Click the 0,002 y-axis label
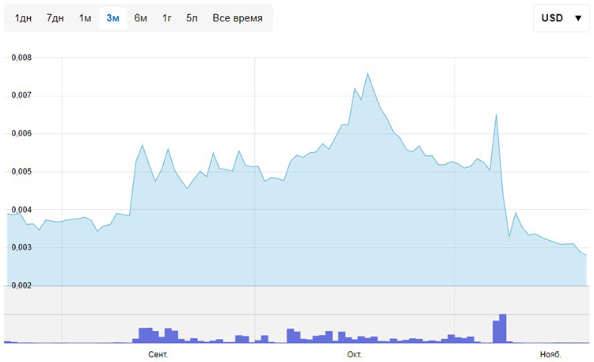The image size is (594, 362). point(21,285)
